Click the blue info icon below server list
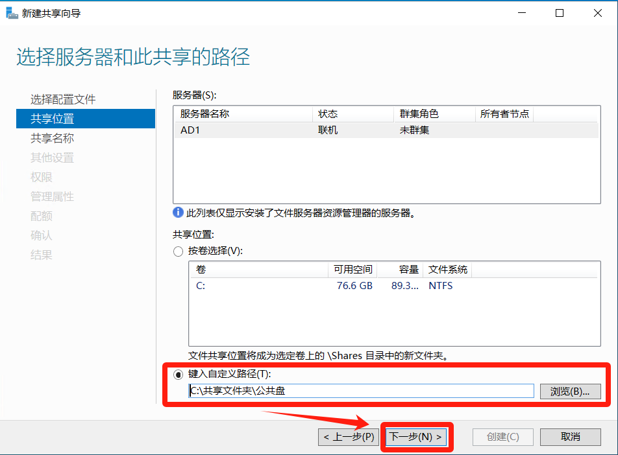This screenshot has height=455, width=618. [x=178, y=213]
